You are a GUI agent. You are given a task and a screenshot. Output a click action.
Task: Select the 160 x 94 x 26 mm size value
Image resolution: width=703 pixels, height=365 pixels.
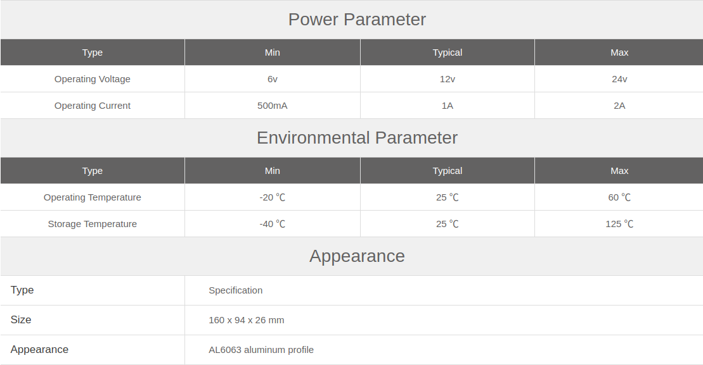pos(246,320)
